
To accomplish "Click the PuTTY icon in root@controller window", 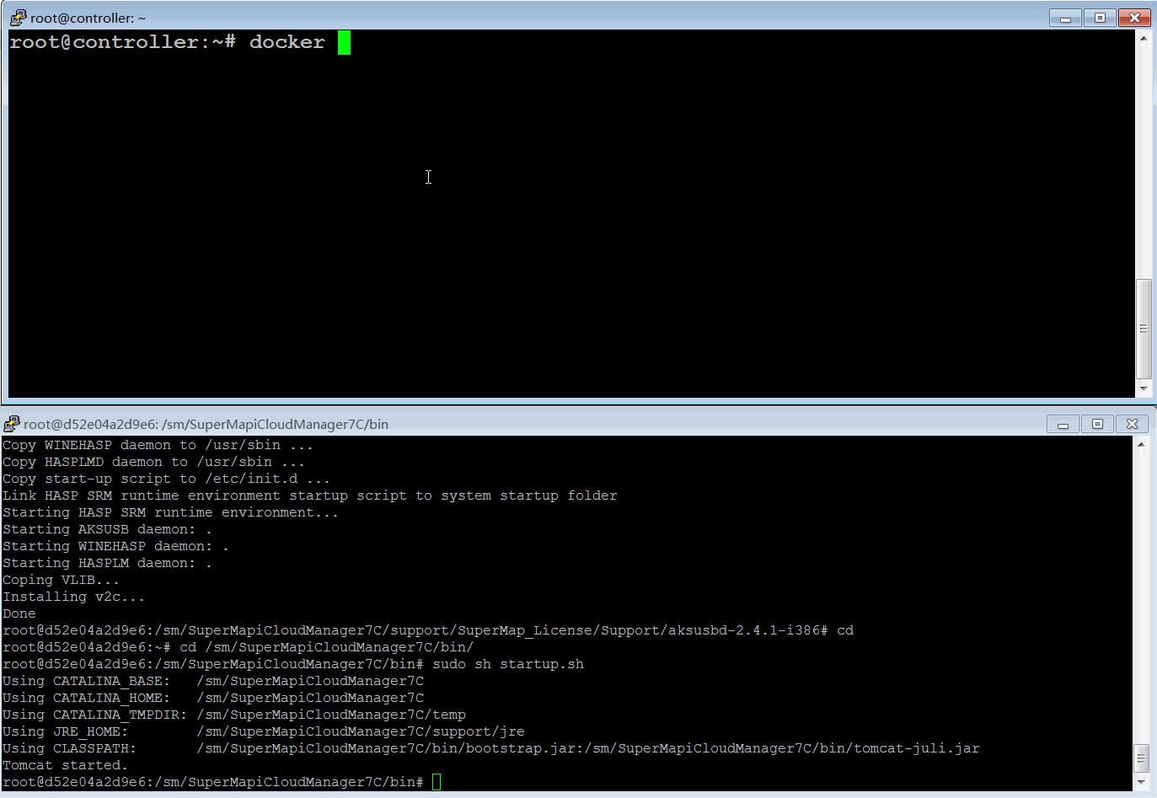I will click(x=18, y=17).
